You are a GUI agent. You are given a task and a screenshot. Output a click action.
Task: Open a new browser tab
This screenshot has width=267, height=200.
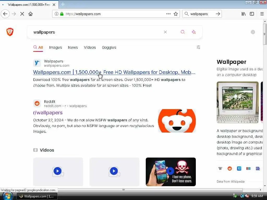pos(63,4)
